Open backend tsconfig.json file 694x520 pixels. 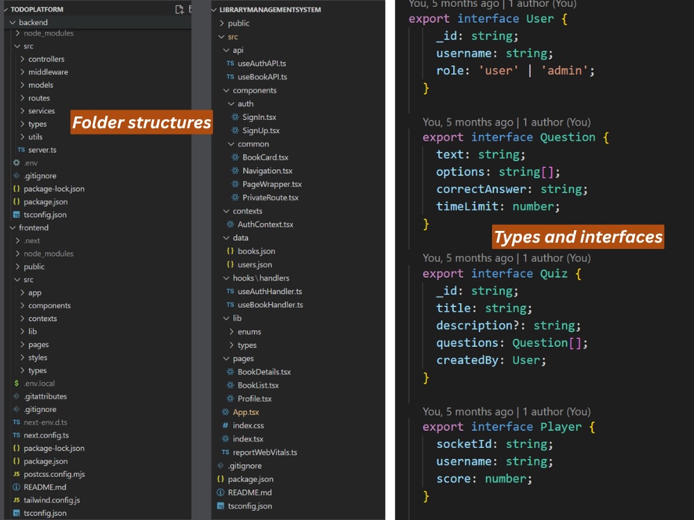tap(44, 215)
